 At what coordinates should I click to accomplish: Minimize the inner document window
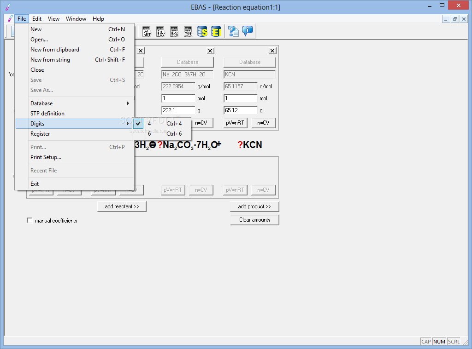[x=446, y=19]
